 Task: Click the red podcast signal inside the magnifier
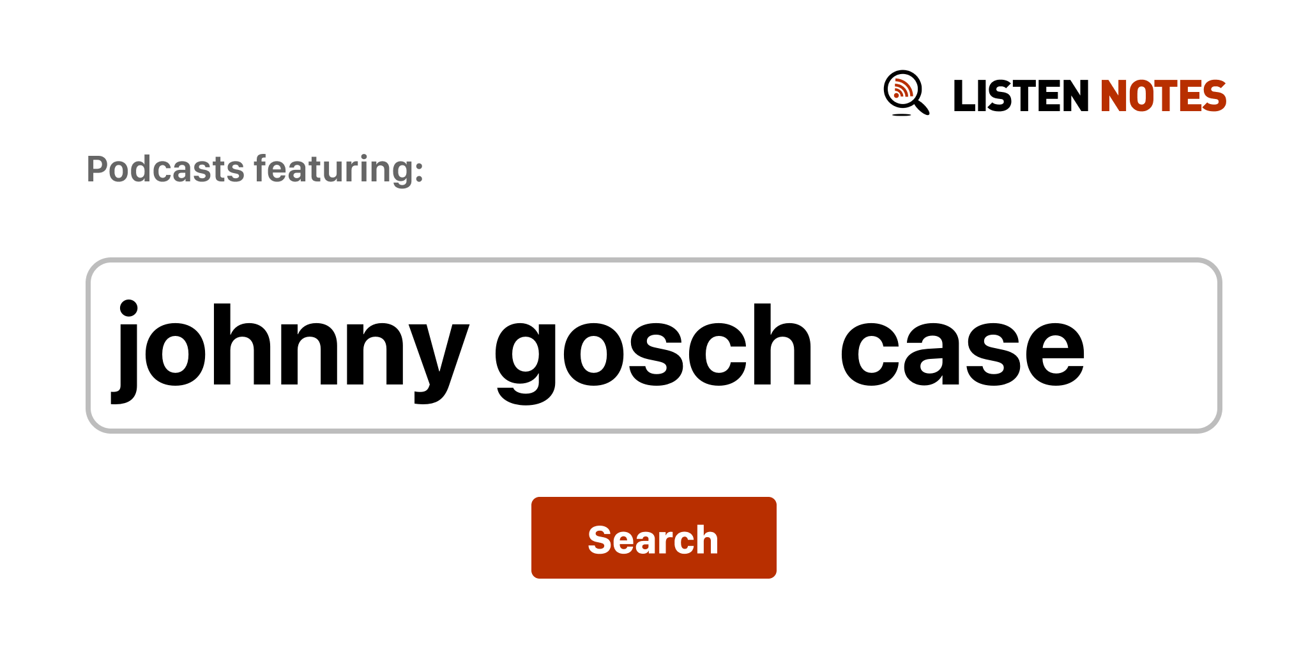(902, 89)
